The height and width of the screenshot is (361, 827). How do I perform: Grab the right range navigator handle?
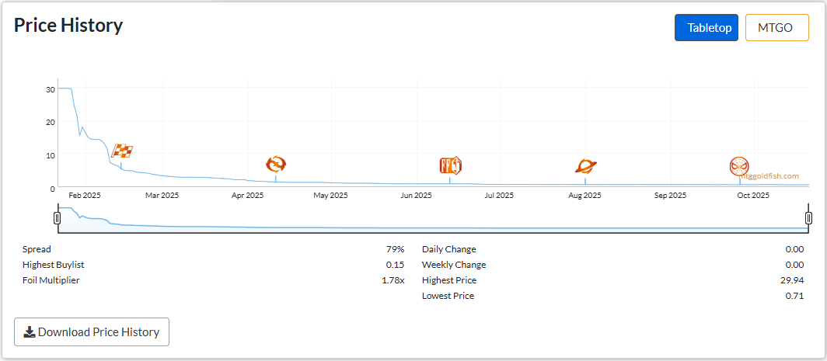pyautogui.click(x=808, y=218)
